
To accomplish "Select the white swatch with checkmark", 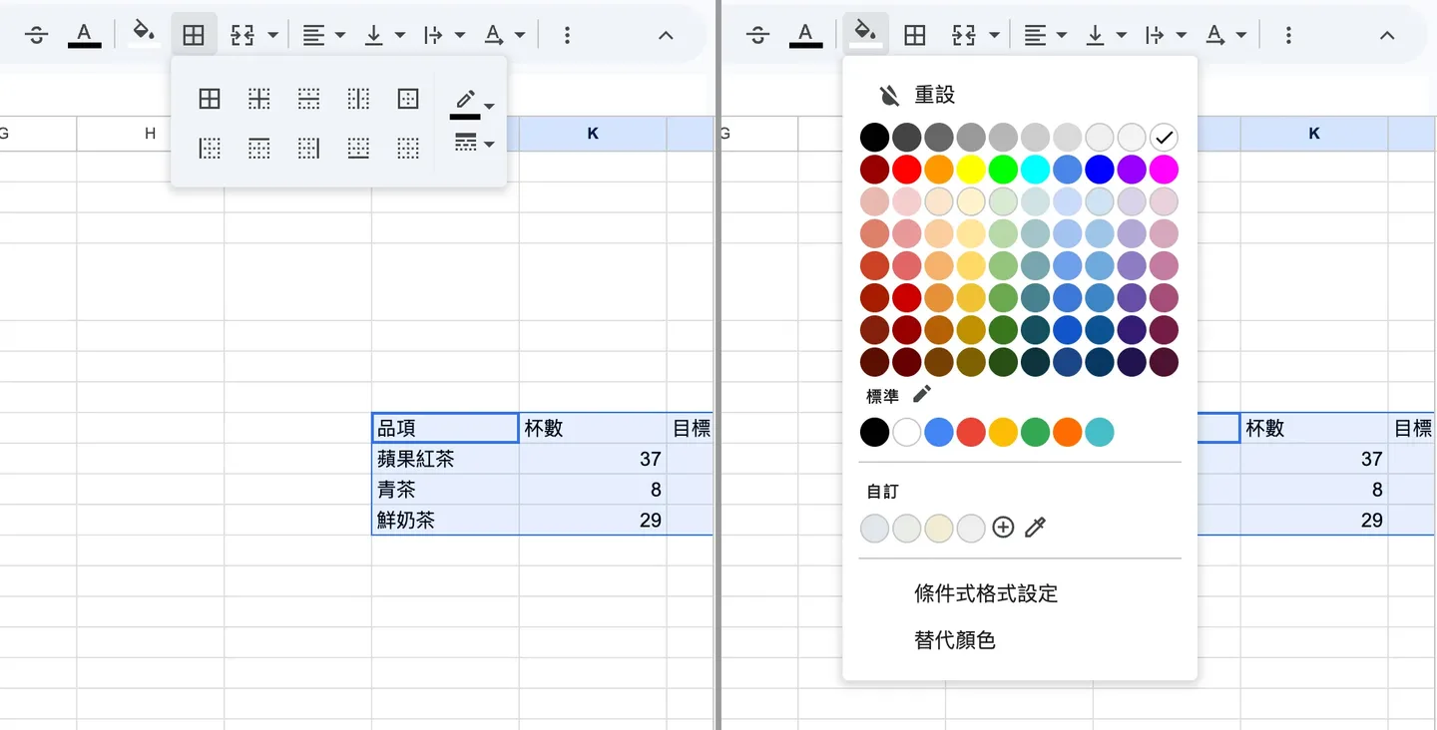I will [1164, 137].
